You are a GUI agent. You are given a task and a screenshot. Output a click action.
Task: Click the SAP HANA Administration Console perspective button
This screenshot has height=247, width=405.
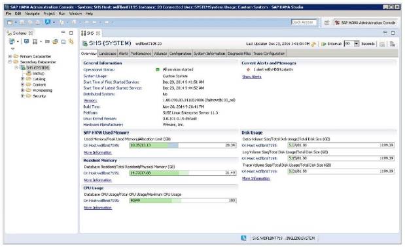tap(365, 23)
